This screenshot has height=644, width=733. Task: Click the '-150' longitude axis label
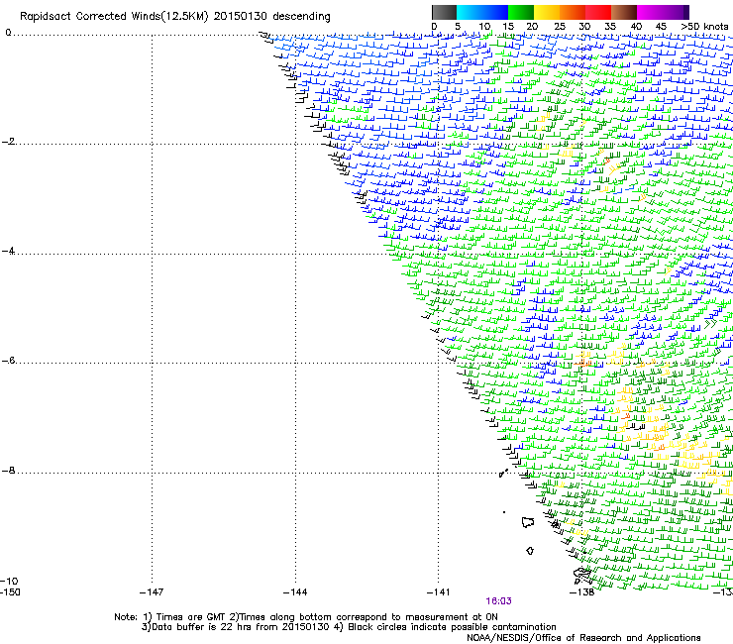coord(10,591)
